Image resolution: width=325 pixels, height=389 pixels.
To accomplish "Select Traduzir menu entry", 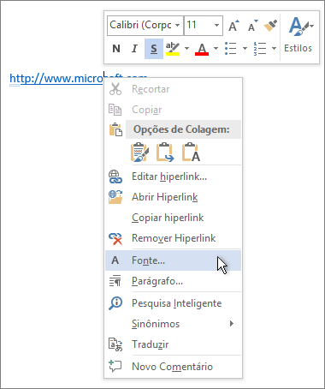I will coord(173,344).
